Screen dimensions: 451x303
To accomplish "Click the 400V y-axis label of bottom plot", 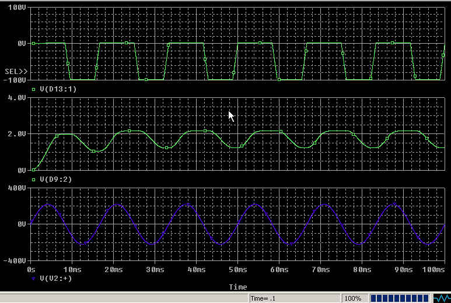I will click(x=16, y=188).
